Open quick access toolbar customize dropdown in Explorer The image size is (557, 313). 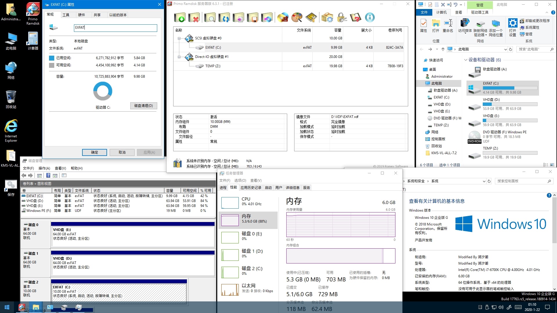pyautogui.click(x=461, y=5)
